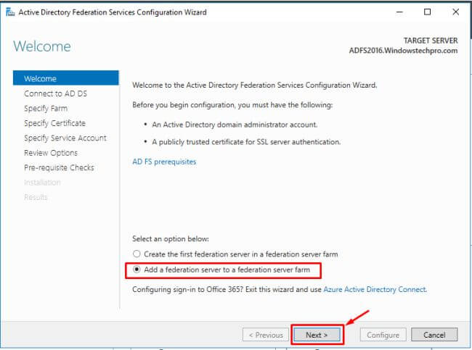
Task: Open the Pre-requisite Checks step
Action: [x=59, y=167]
